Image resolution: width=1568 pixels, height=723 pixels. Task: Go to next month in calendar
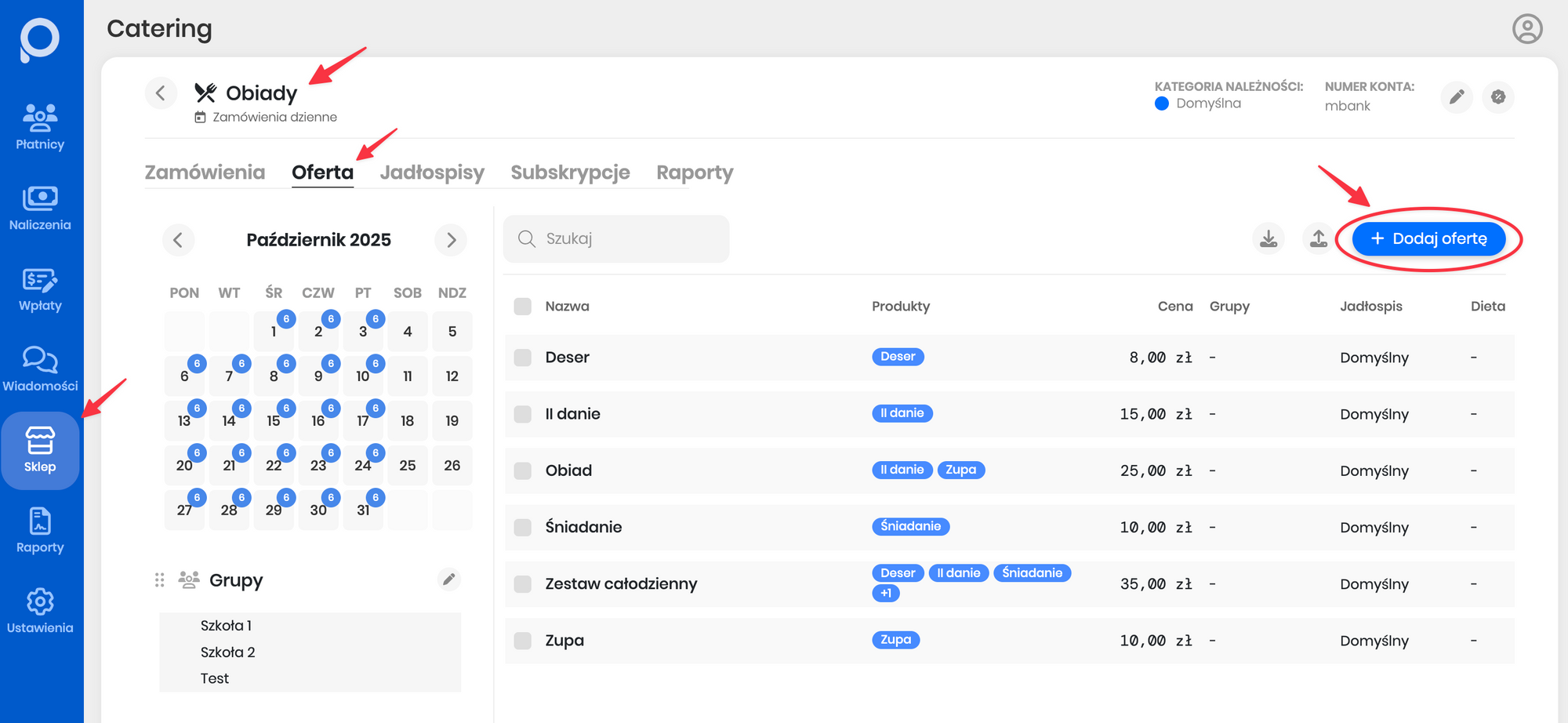click(451, 240)
